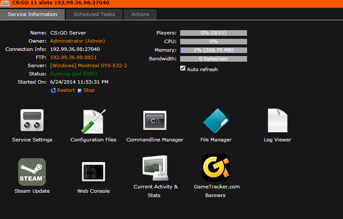Viewport: 343px width, 219px height.
Task: Open the Service Settings icon
Action: coord(32,120)
